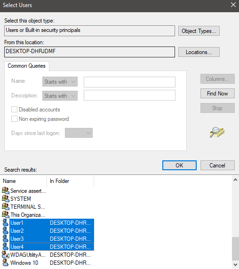Viewport: 239px width, 269px height.
Task: Click the search results scrollbar down arrow
Action: (x=235, y=265)
